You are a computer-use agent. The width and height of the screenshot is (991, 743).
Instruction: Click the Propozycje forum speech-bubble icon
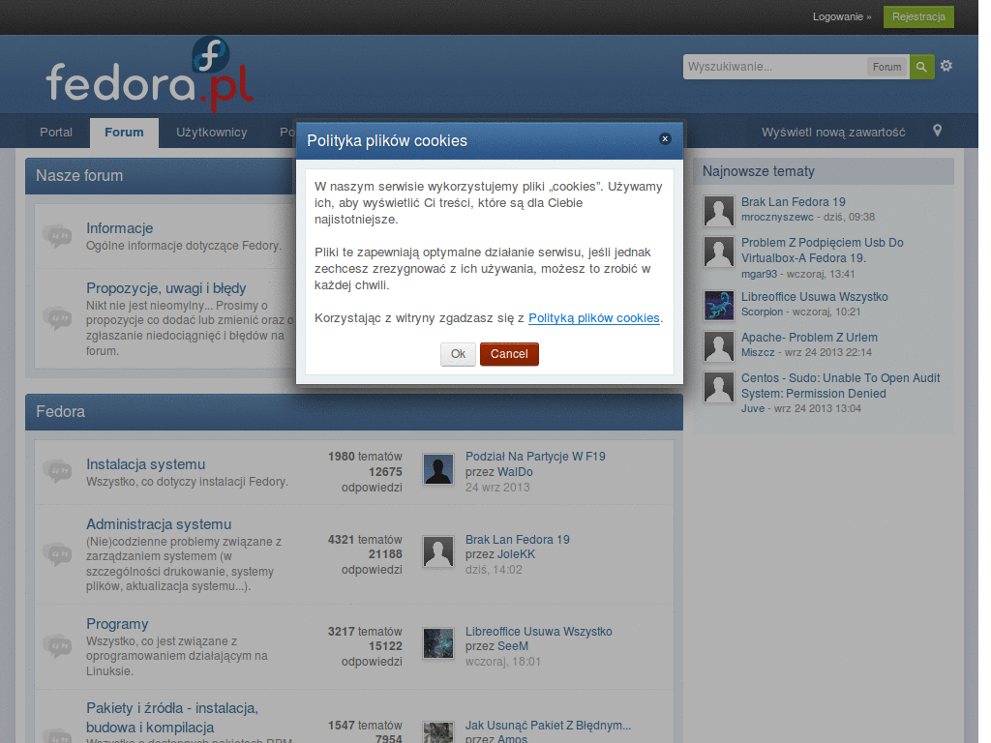[x=57, y=317]
